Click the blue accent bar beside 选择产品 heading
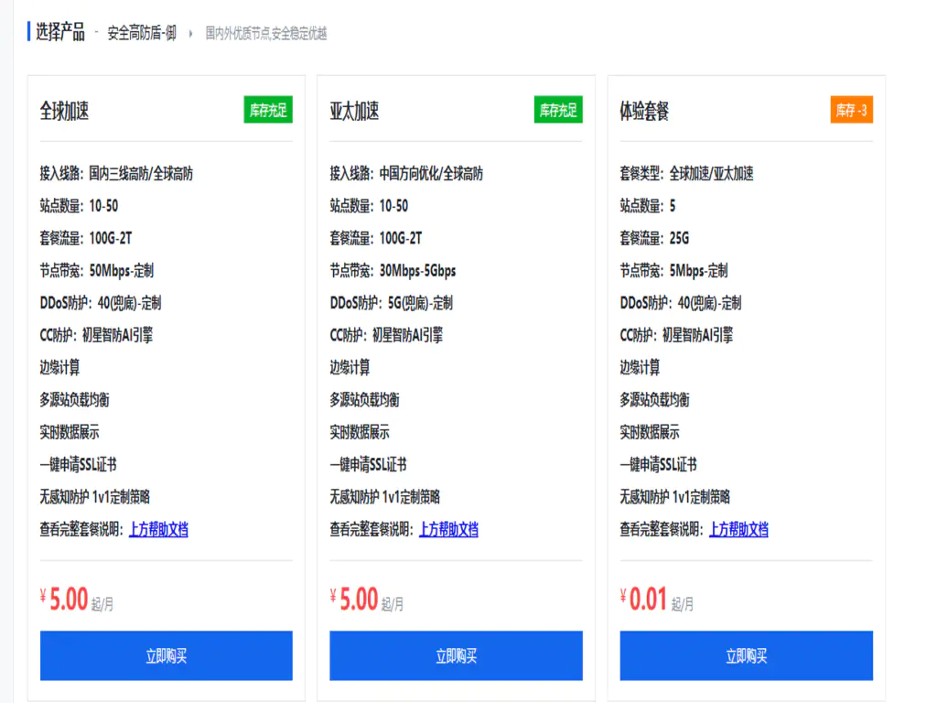 tap(27, 33)
